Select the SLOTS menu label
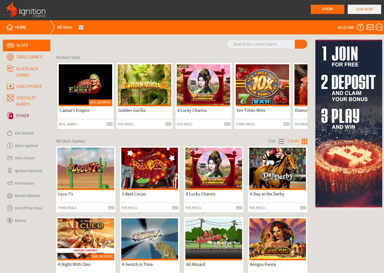Viewport: 384px width, 273px height. pyautogui.click(x=22, y=45)
